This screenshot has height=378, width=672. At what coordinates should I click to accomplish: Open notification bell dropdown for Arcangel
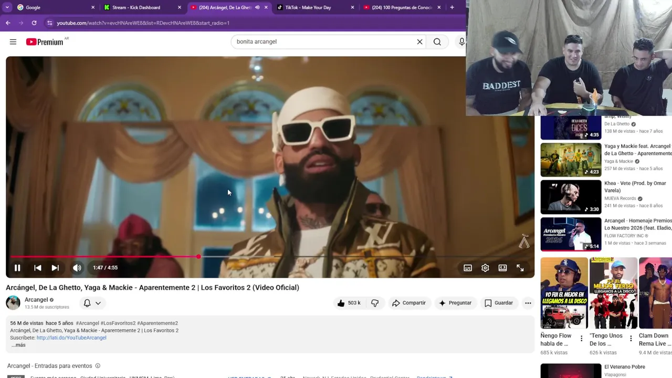pyautogui.click(x=92, y=303)
